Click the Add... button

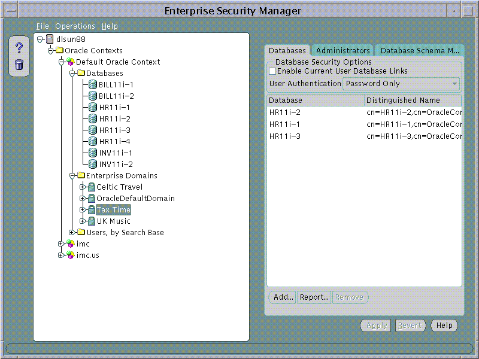point(282,297)
